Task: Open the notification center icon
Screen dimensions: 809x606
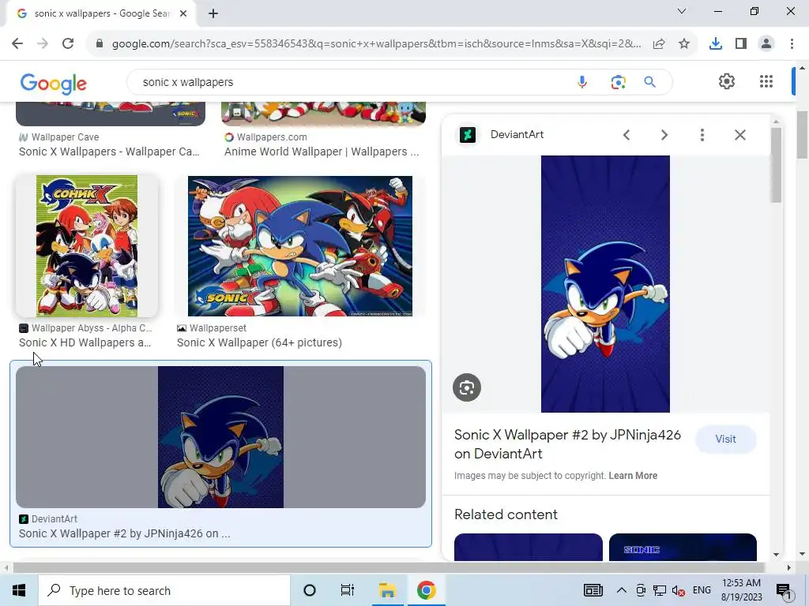Action: click(784, 591)
